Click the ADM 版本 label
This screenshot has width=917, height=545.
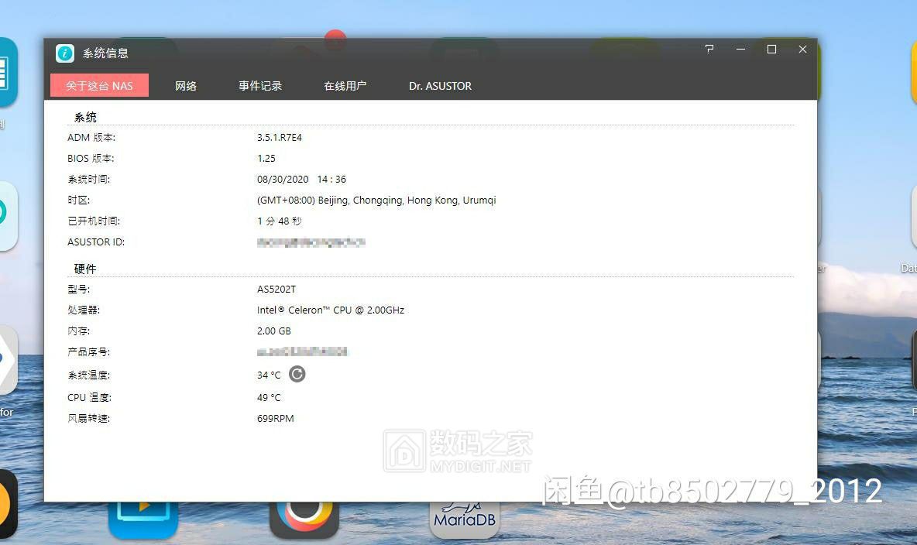point(91,138)
